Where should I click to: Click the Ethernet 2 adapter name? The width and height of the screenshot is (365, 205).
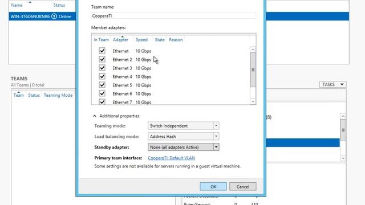point(122,59)
